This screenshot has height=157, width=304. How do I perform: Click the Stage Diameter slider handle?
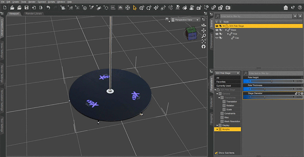click(x=264, y=97)
